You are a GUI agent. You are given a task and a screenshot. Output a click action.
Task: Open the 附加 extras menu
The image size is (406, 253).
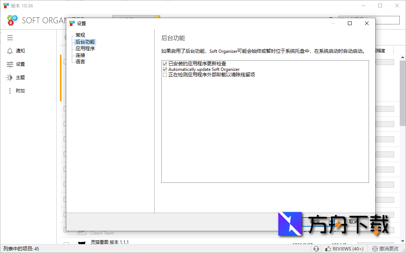(10, 90)
